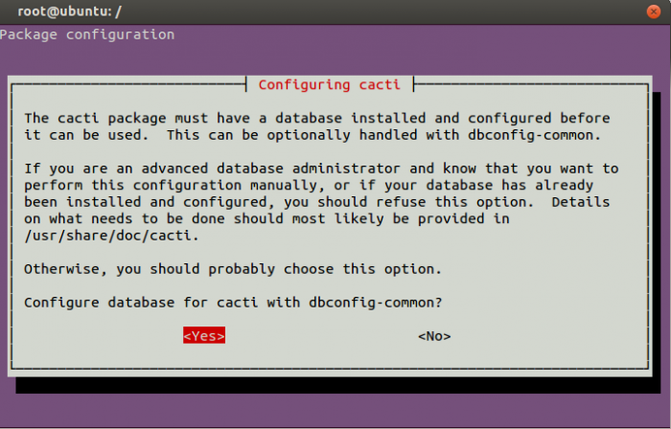Choose the <No> option
Image resolution: width=671 pixels, height=429 pixels.
(434, 336)
